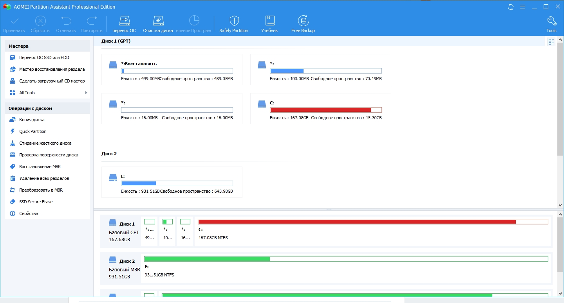Select Диск 1 Базовый GPT in the disk map
Image resolution: width=564 pixels, height=303 pixels.
point(121,231)
